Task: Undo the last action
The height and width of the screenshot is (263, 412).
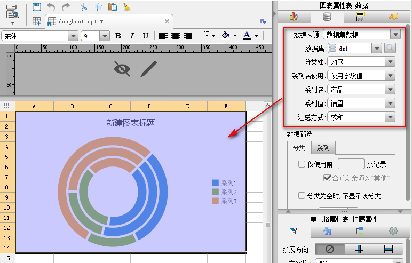Action: coord(51,7)
